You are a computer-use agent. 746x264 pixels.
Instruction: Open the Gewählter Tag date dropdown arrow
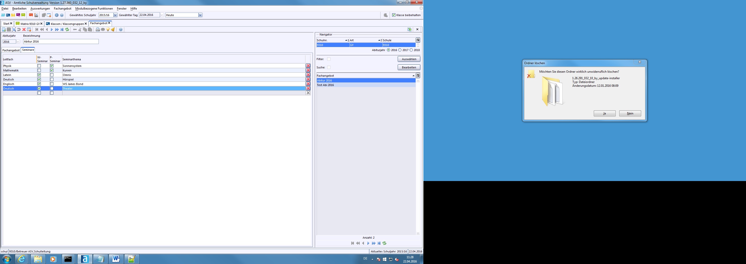162,15
